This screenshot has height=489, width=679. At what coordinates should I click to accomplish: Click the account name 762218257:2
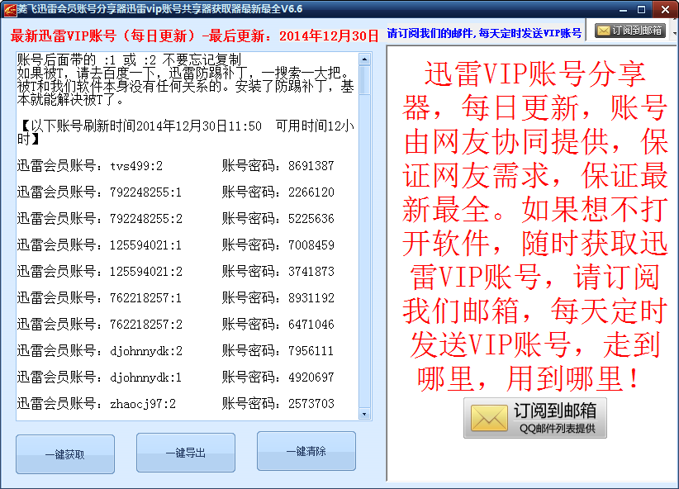tap(146, 325)
